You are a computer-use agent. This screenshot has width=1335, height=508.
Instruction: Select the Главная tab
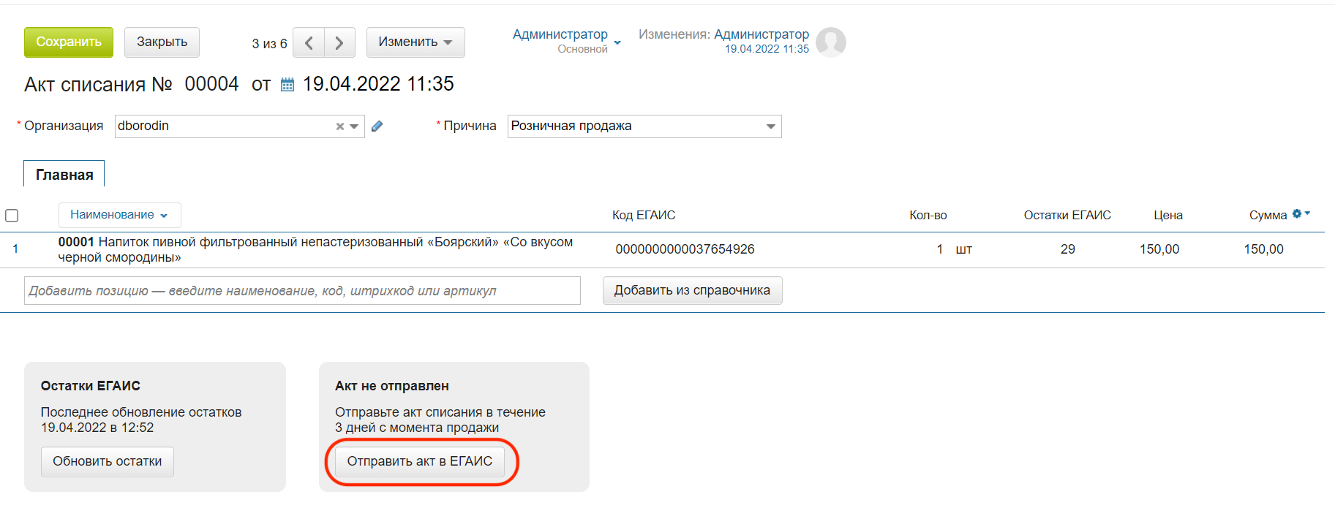tap(64, 175)
